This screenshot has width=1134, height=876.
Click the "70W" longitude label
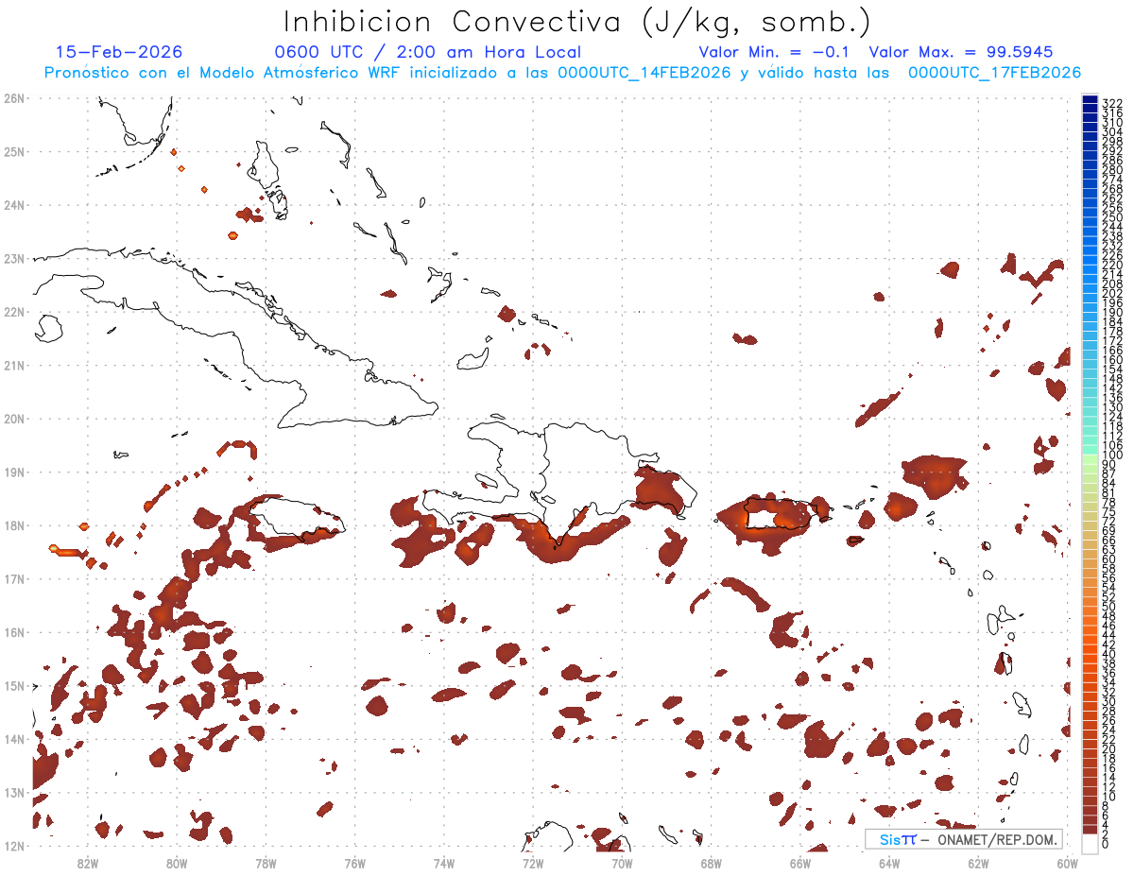point(622,863)
